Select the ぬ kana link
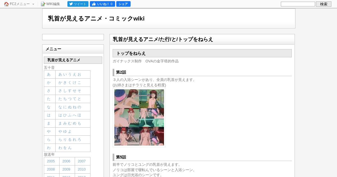This screenshot has width=337, height=177. tap(70, 107)
